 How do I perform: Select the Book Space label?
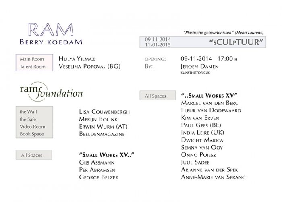coord(32,134)
